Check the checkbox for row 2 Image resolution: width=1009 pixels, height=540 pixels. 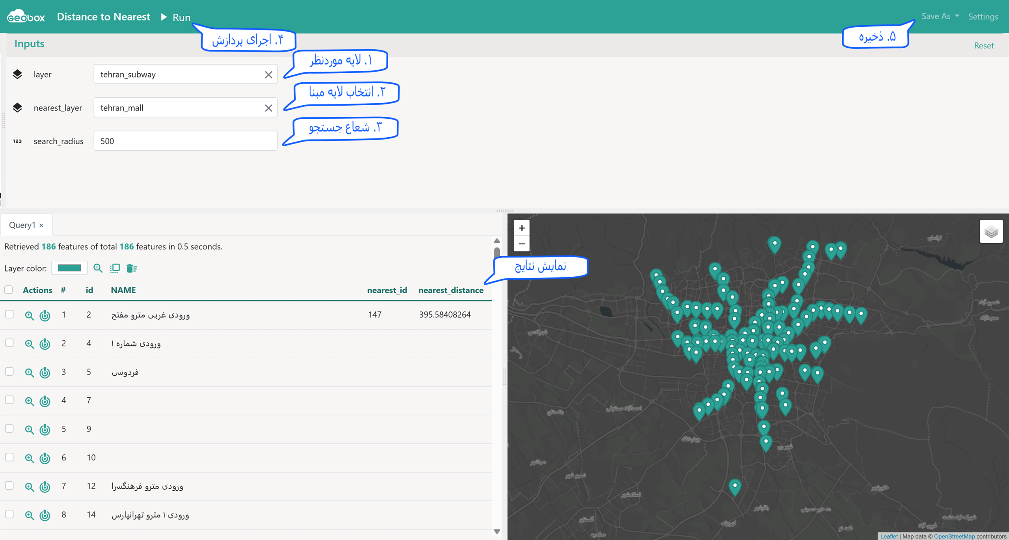pyautogui.click(x=9, y=343)
